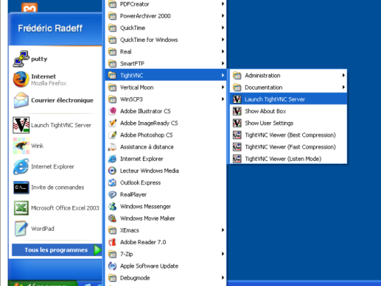
Task: Open the Invite de commandes console icon
Action: [21, 187]
